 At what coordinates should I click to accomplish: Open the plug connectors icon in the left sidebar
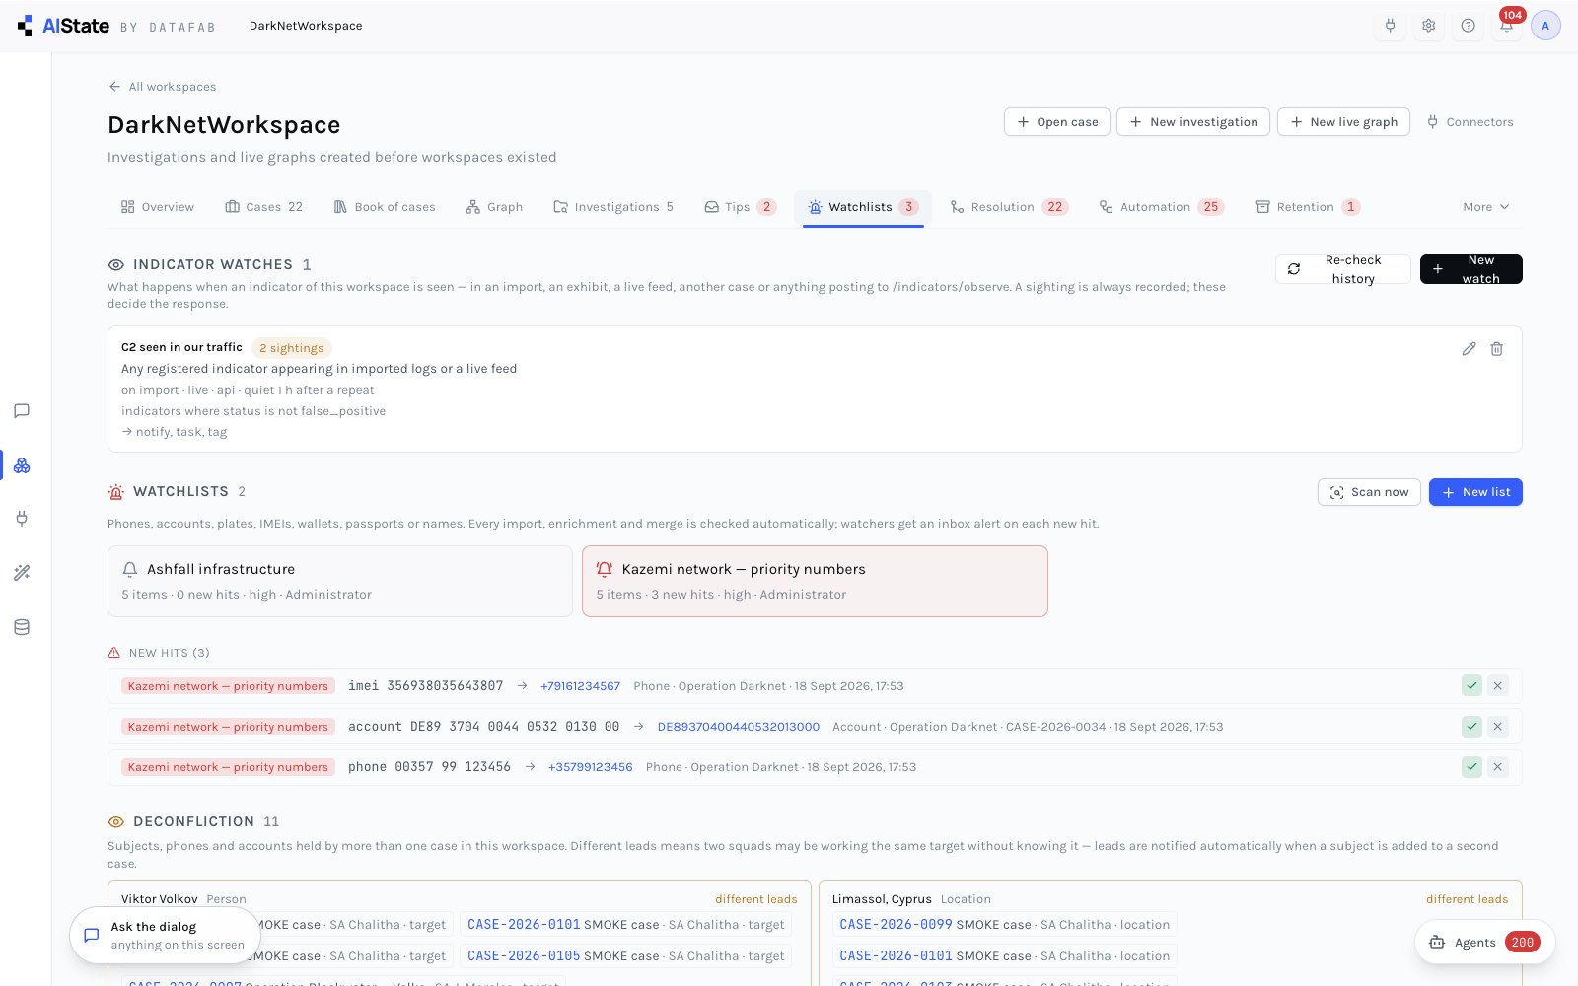click(x=22, y=519)
